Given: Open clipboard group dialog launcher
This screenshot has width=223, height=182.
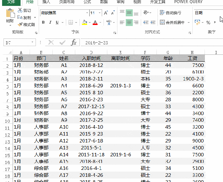Looking at the screenshot, I should [36, 33].
